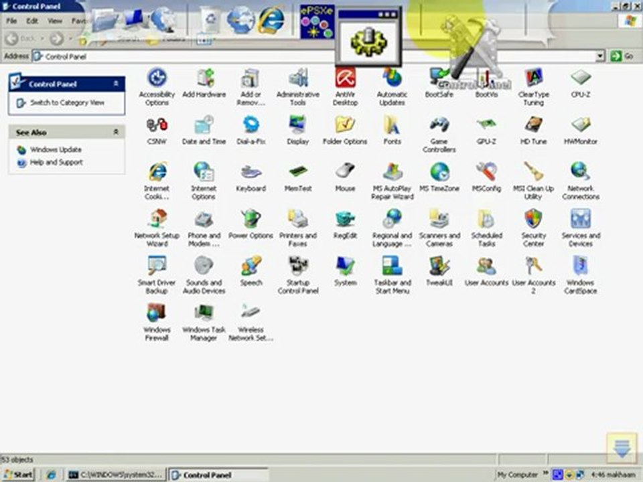Open Smart Driver Backup icon

click(157, 275)
